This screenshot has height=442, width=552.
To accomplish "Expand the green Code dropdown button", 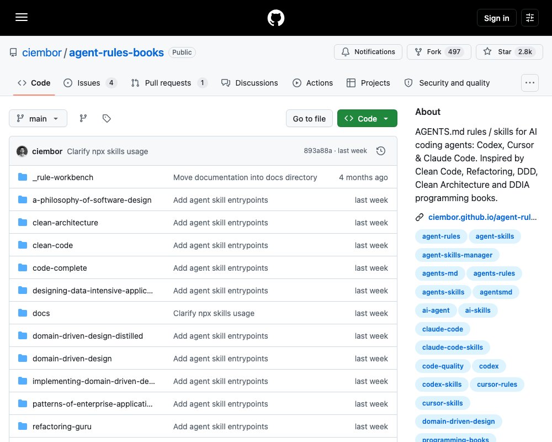I will tap(367, 118).
